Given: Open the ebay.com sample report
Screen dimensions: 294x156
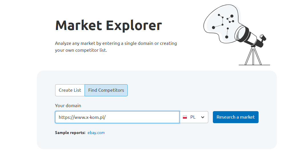Looking at the screenshot, I should (x=96, y=133).
